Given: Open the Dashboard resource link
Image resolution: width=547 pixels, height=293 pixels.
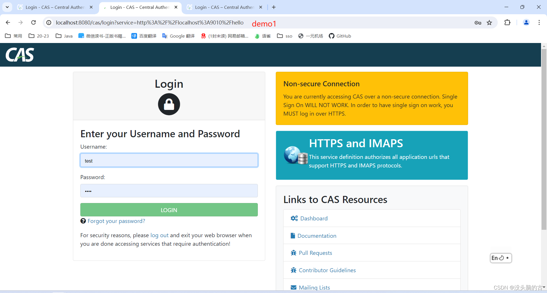Looking at the screenshot, I should pyautogui.click(x=314, y=218).
